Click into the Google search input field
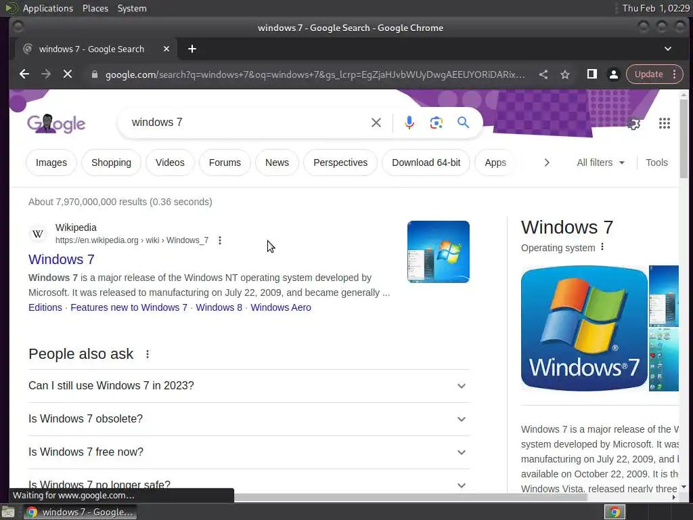 click(248, 123)
